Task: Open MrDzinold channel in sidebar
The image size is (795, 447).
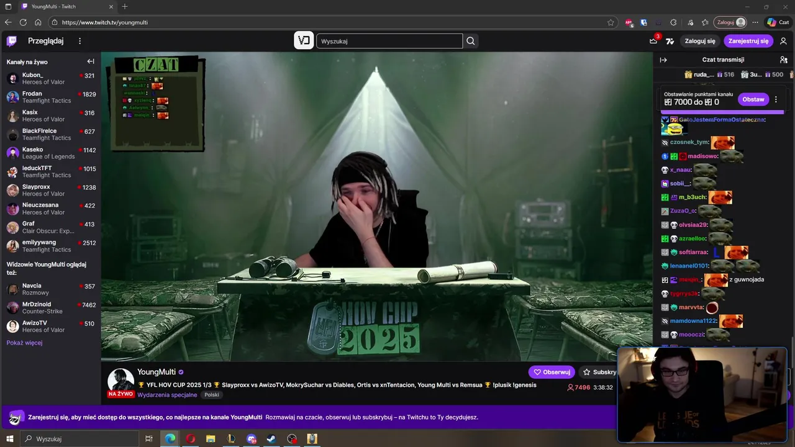Action: [x=50, y=308]
